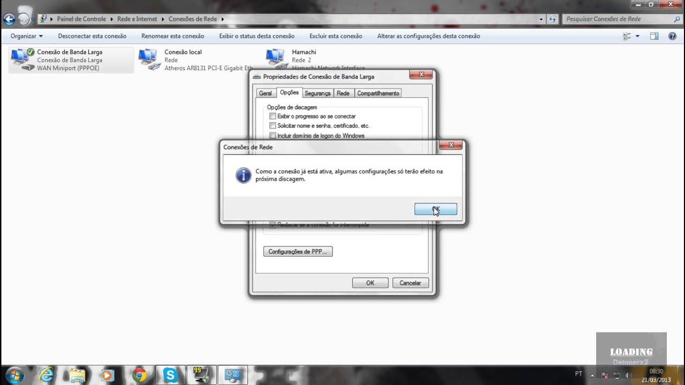Click OK in the properties dialog
The image size is (685, 385).
tap(370, 283)
